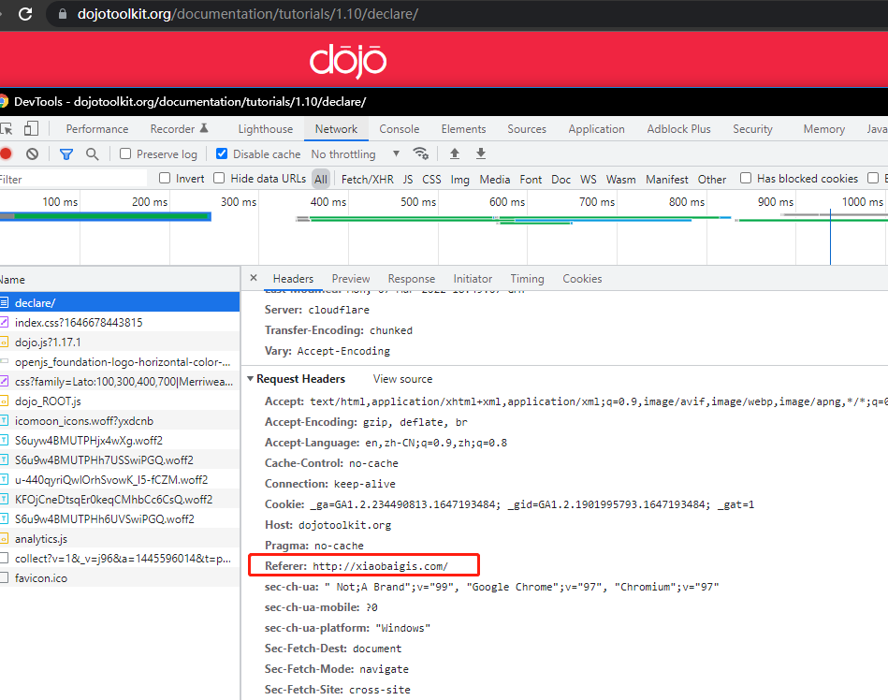The image size is (888, 700).
Task: Open the No throttling dropdown
Action: (355, 154)
